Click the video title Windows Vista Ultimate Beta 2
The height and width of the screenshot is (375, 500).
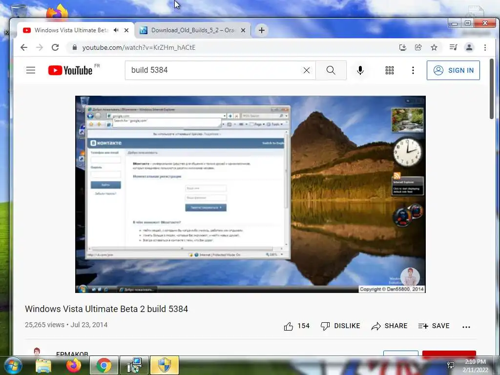point(106,309)
